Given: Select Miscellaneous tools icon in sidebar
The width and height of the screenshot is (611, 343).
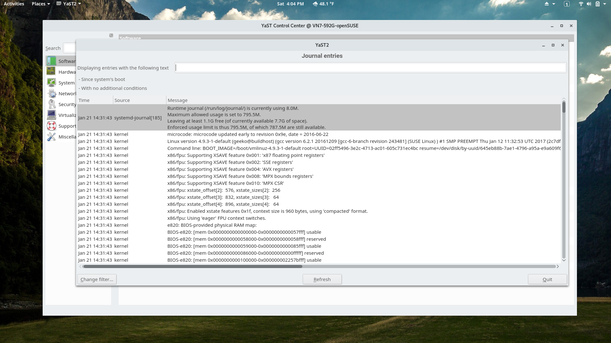Looking at the screenshot, I should point(51,137).
